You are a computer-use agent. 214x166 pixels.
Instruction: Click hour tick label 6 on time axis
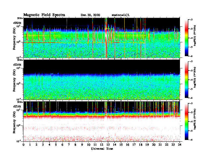click(x=62, y=145)
